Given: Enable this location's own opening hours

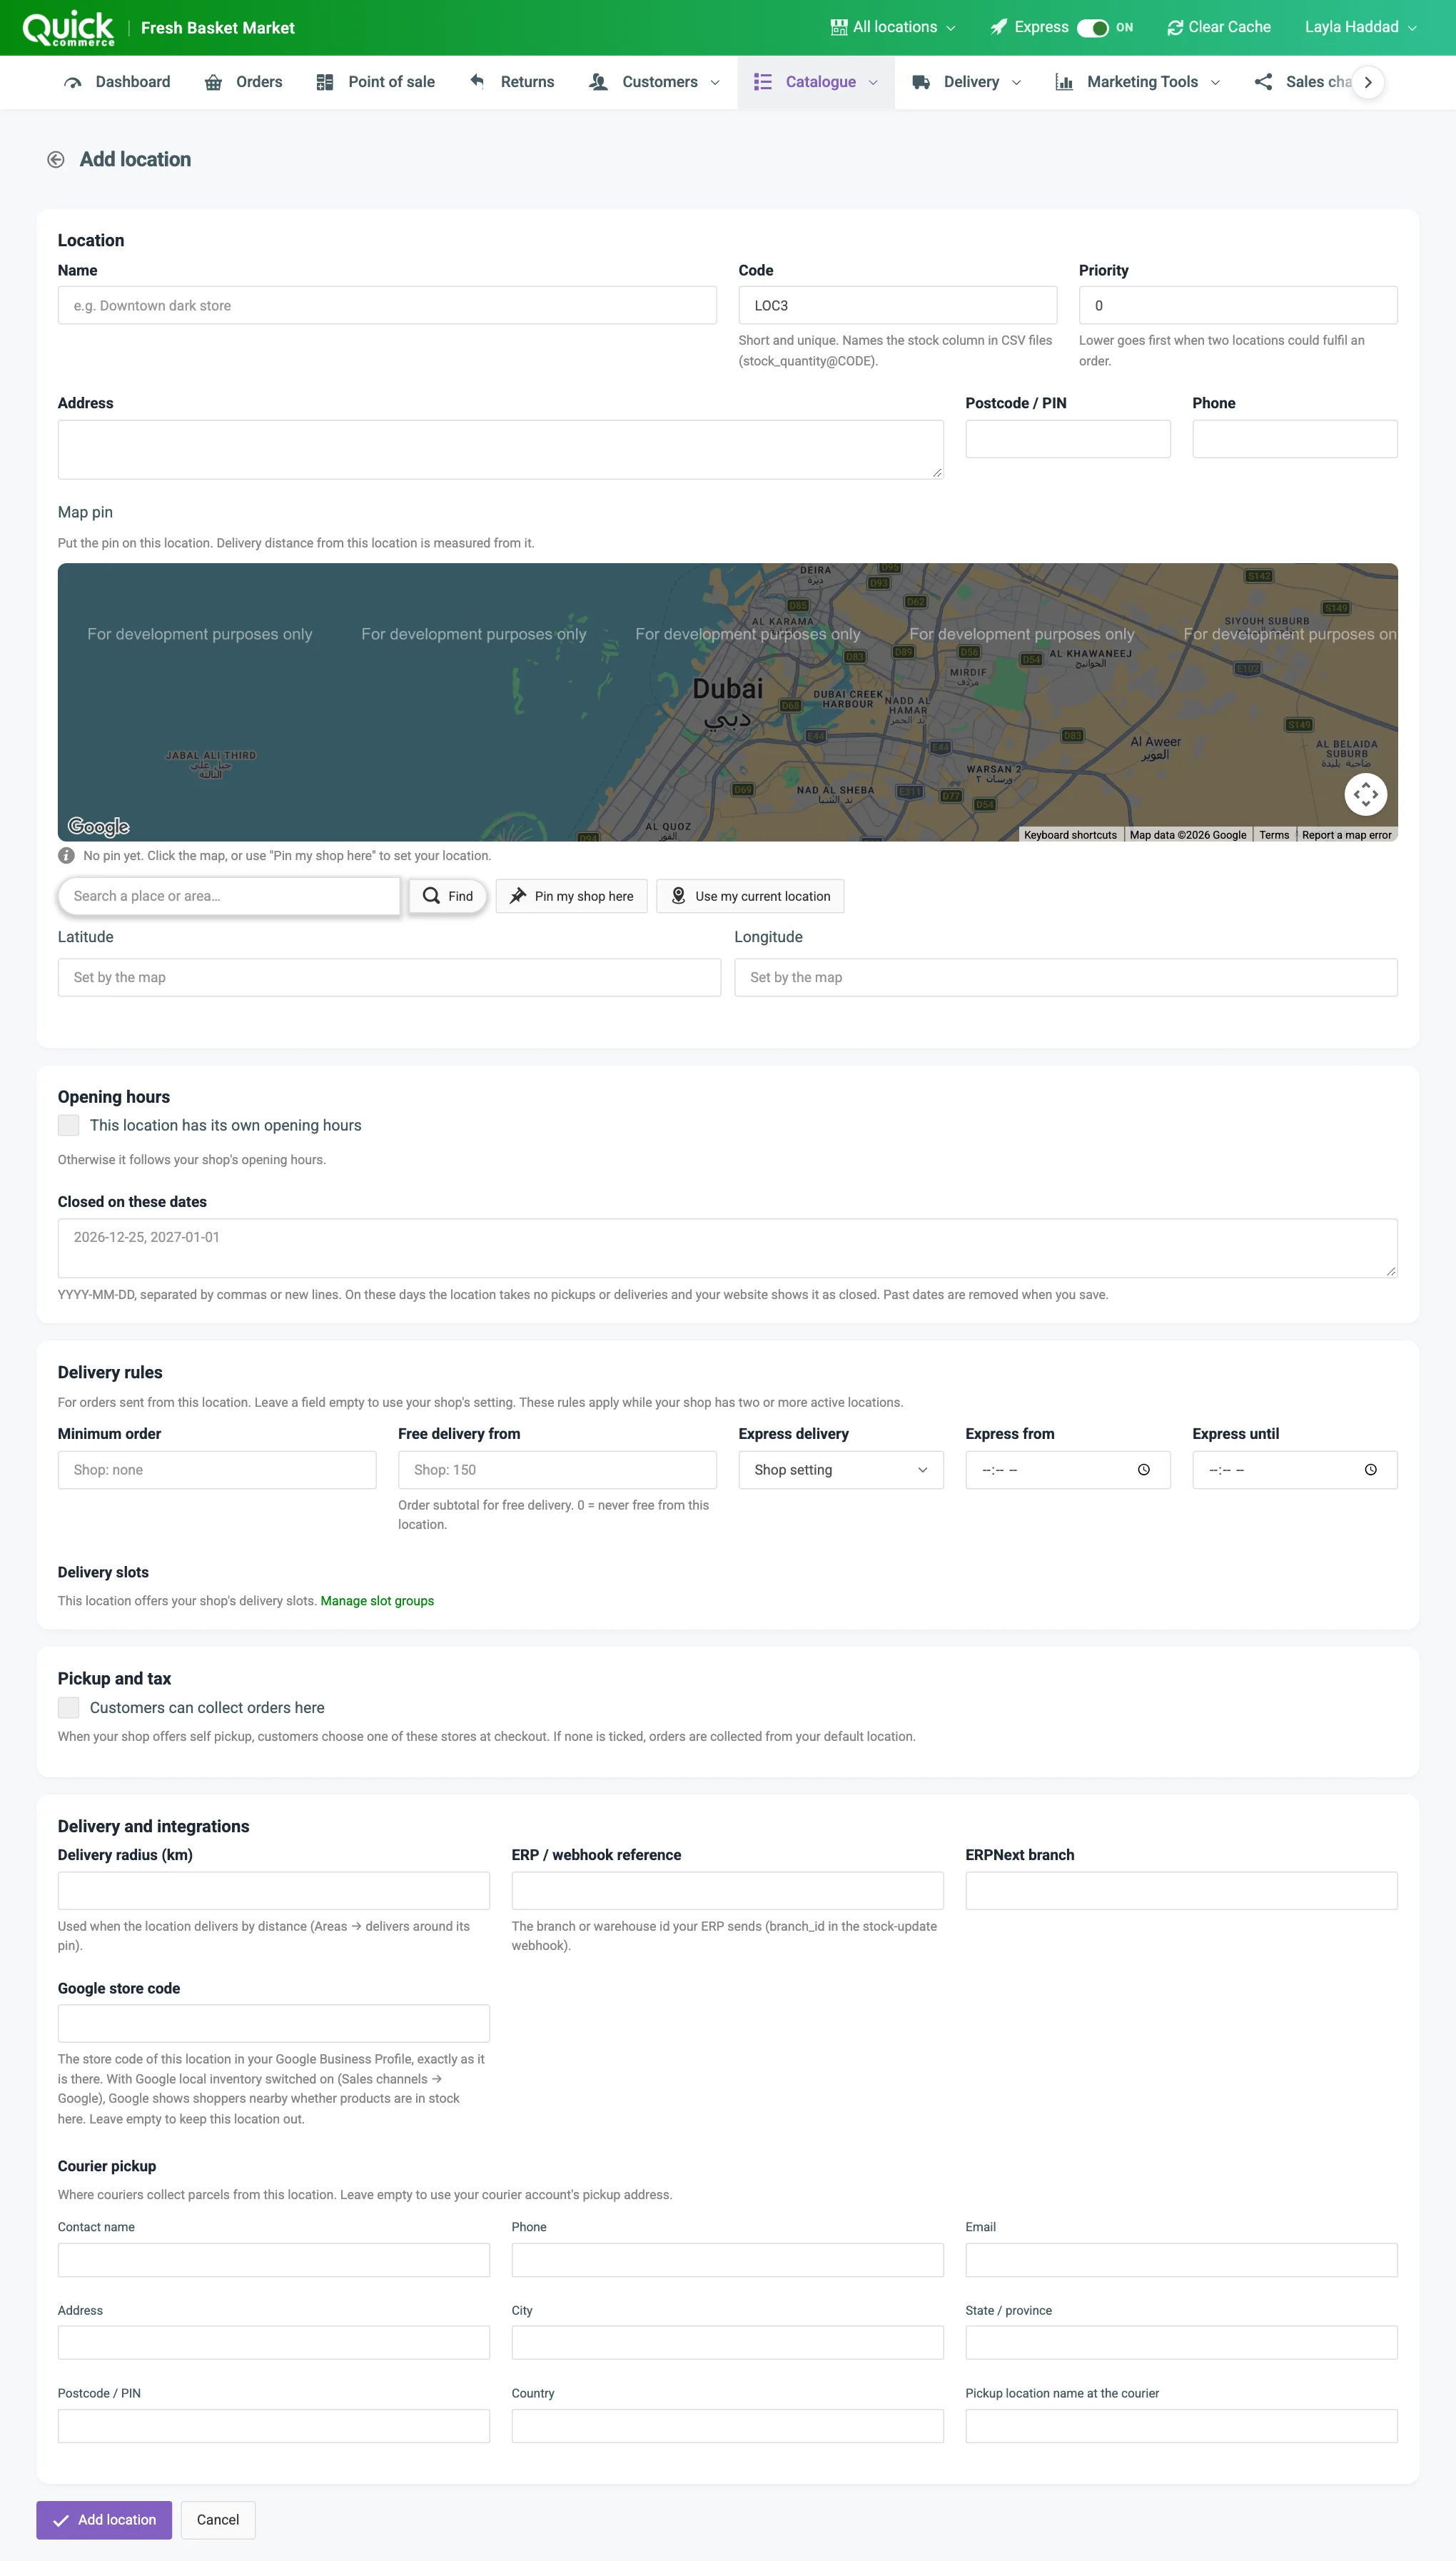Looking at the screenshot, I should (x=68, y=1125).
